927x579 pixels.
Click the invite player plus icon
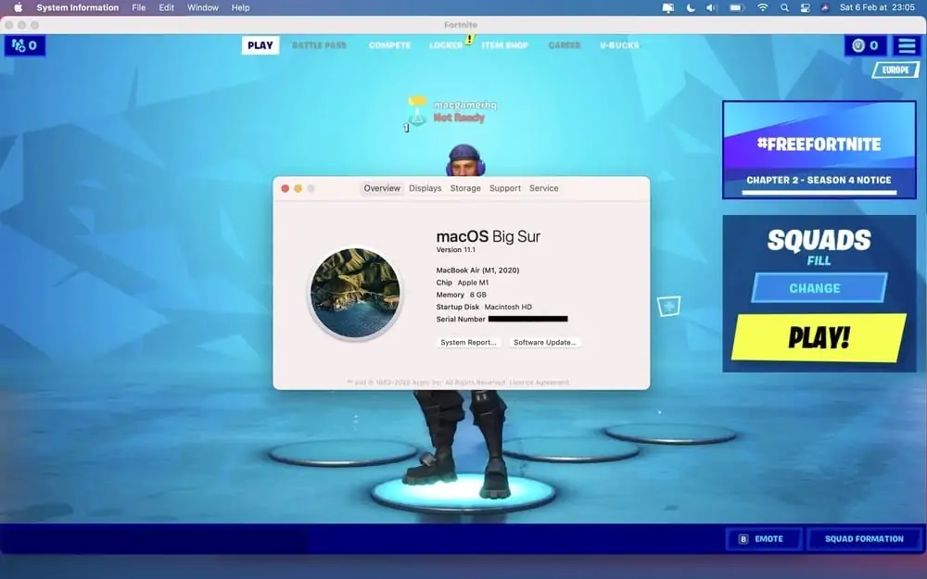click(x=668, y=306)
